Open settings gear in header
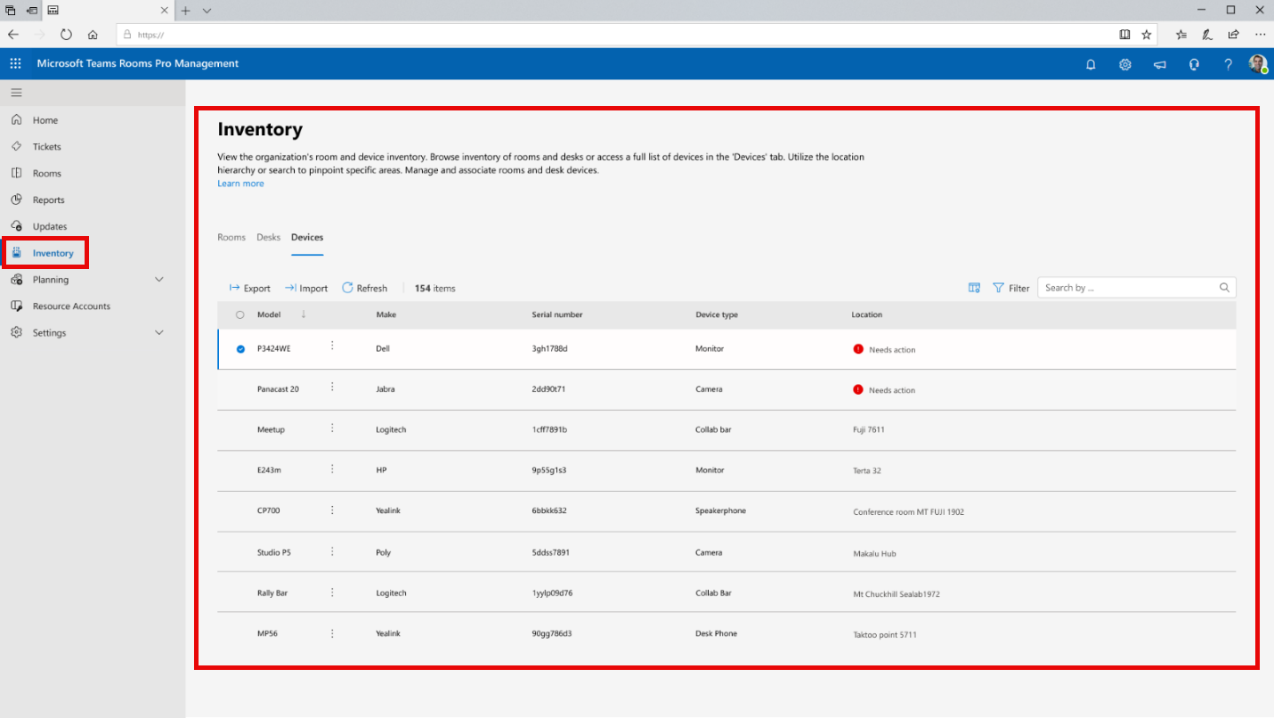 [1125, 64]
